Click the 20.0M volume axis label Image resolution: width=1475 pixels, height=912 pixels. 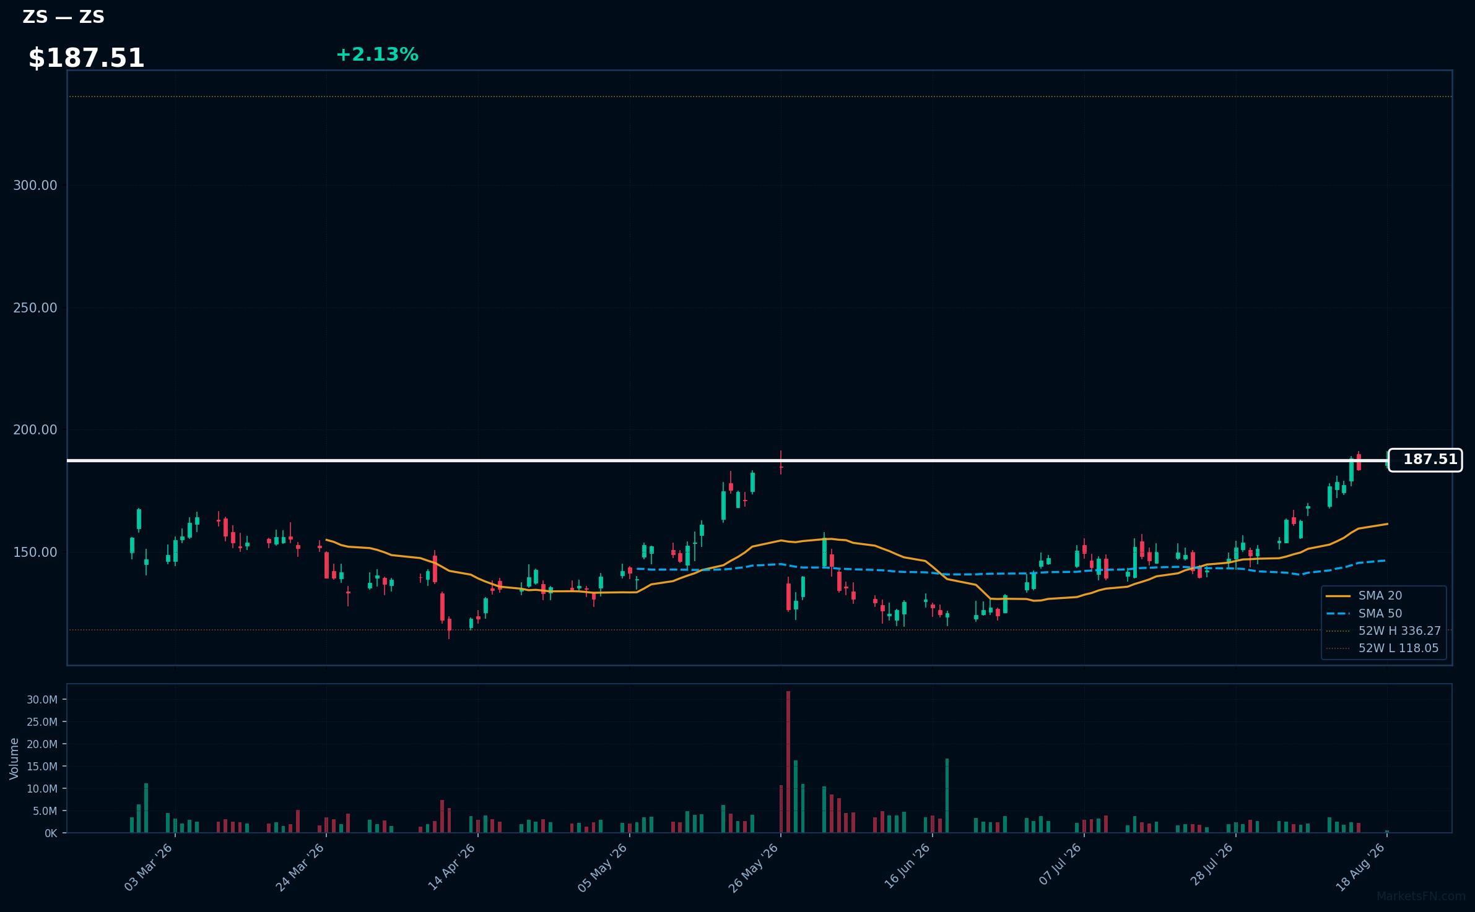coord(42,744)
